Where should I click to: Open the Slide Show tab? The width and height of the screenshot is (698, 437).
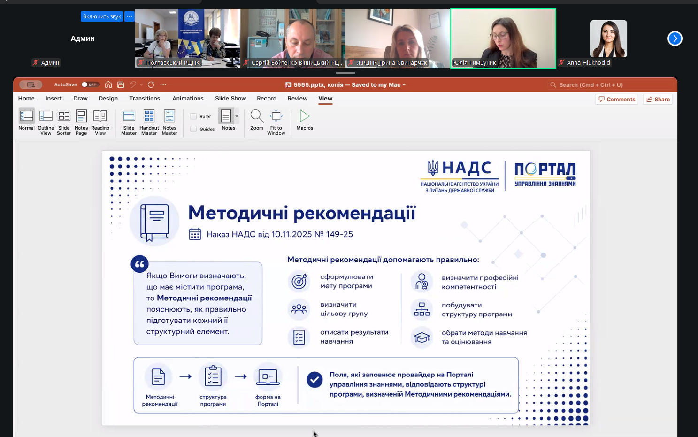230,99
